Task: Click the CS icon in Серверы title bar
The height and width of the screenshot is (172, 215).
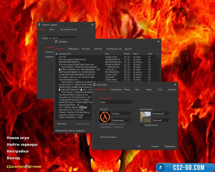Action: pyautogui.click(x=56, y=42)
